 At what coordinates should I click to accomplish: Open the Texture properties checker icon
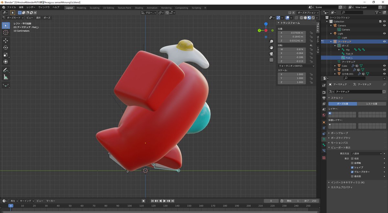point(324,158)
